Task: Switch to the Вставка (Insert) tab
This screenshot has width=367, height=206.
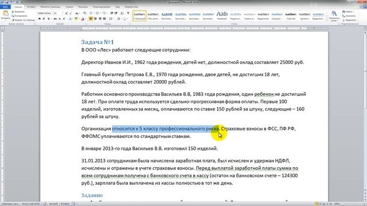Action: pos(31,7)
